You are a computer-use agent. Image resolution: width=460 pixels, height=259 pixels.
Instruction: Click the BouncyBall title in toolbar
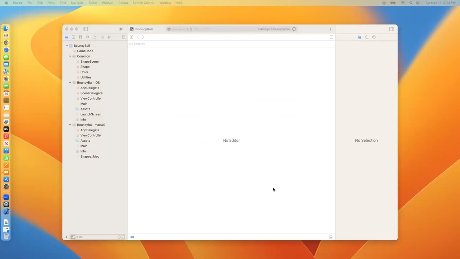[144, 29]
